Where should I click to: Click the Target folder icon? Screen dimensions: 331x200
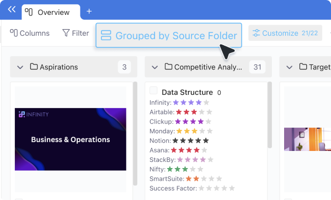303,67
